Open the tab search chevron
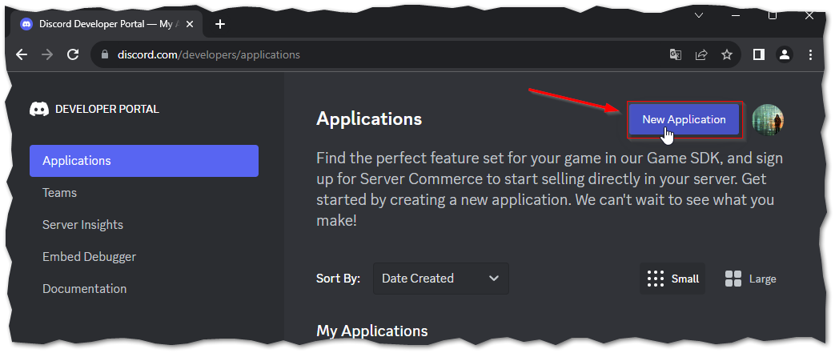 pyautogui.click(x=699, y=15)
